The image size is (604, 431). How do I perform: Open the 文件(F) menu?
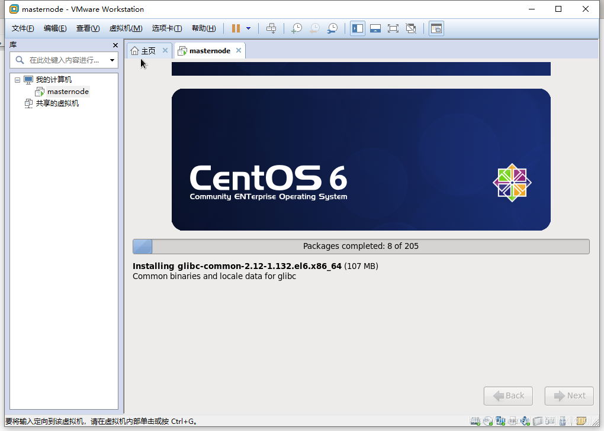(23, 28)
